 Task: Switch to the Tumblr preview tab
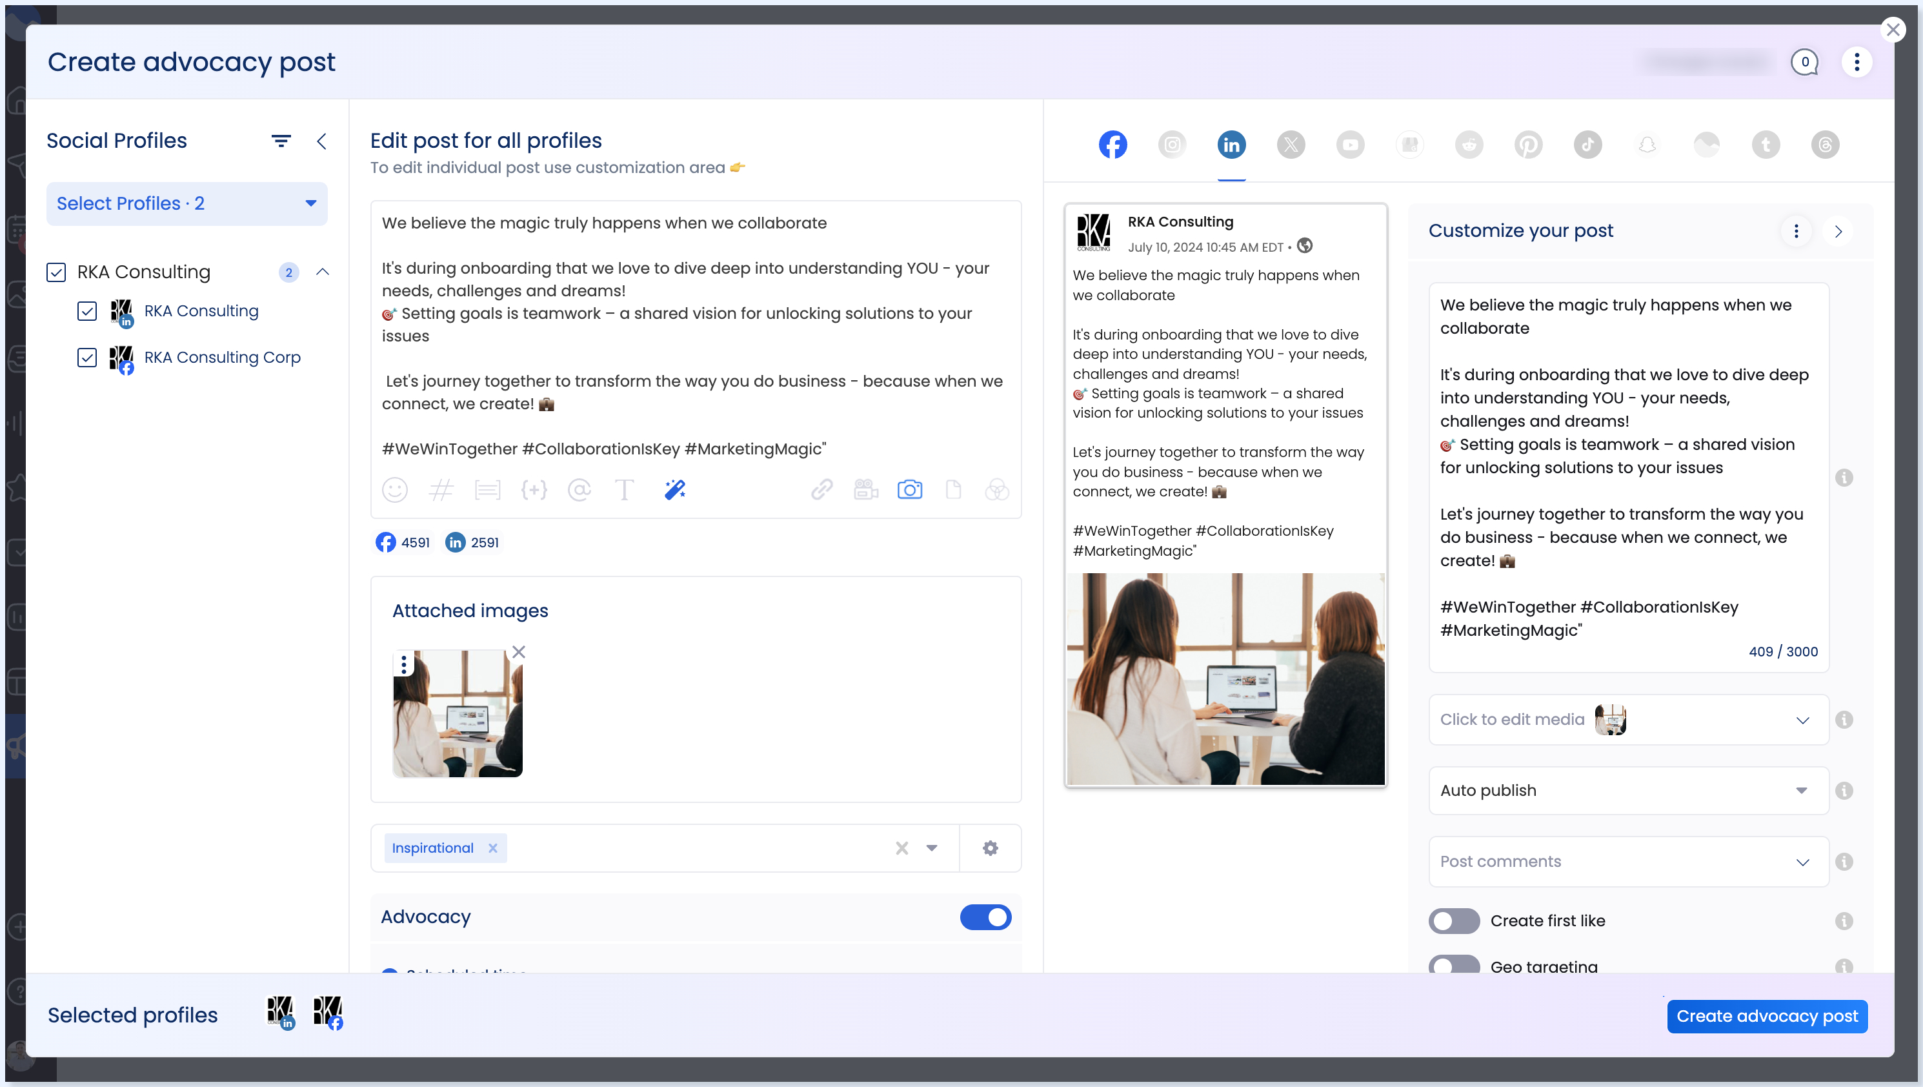1766,145
